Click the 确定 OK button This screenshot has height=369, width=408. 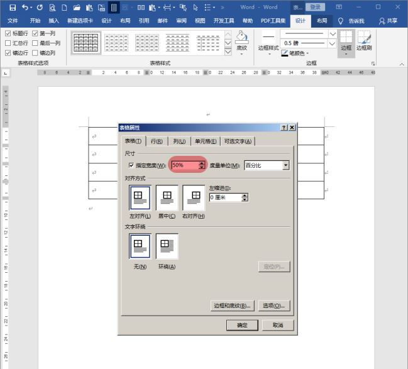(x=242, y=325)
